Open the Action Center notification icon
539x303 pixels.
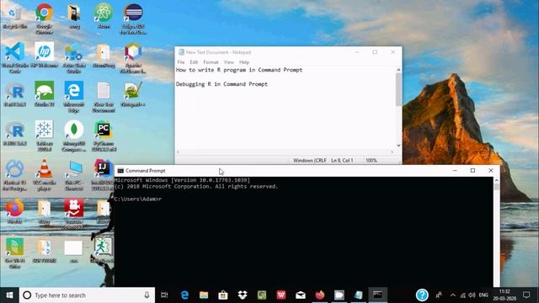(526, 295)
